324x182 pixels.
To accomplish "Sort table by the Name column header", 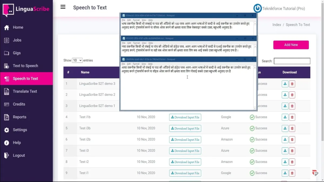I will 85,72.
